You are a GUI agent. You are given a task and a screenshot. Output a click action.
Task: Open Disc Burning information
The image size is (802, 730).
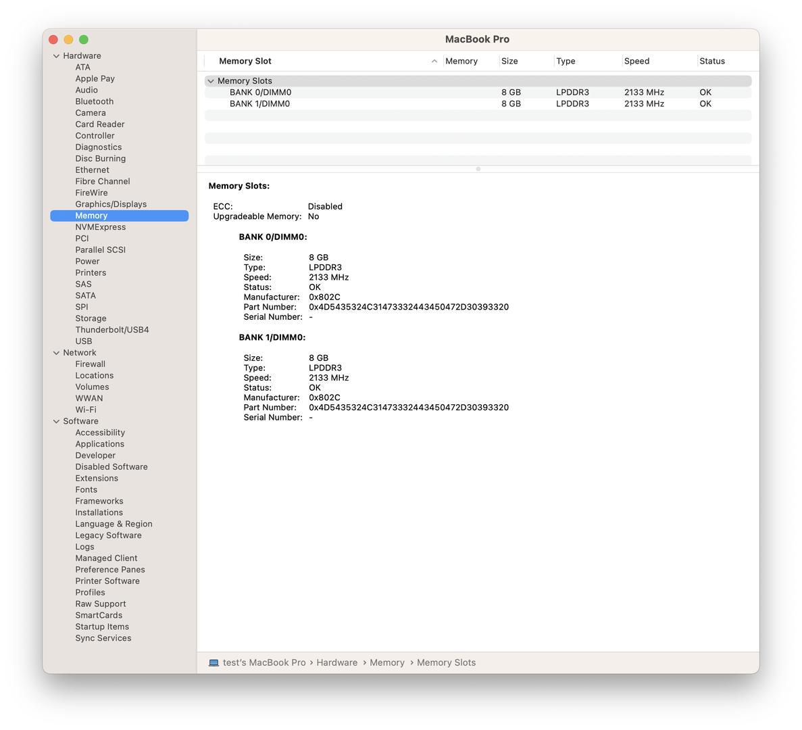[x=100, y=158]
